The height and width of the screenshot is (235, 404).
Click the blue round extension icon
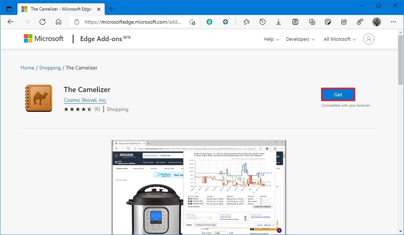pos(225,22)
